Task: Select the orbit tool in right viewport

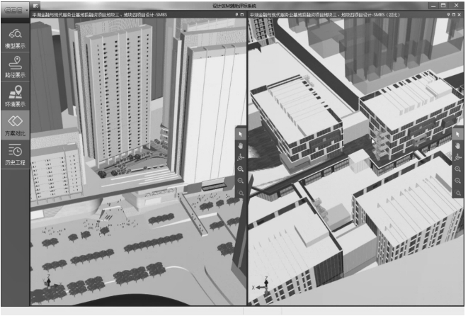Action: coord(457,157)
